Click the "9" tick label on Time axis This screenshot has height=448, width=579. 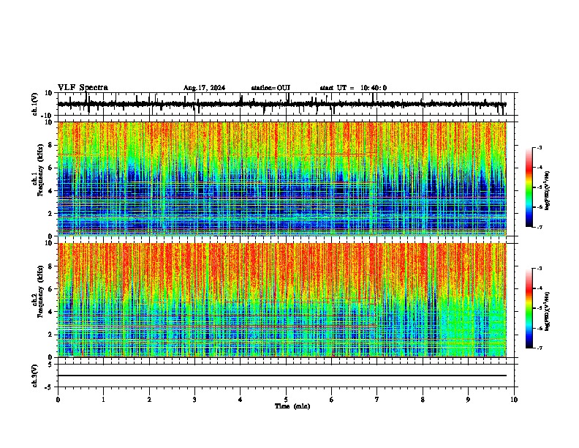point(468,400)
